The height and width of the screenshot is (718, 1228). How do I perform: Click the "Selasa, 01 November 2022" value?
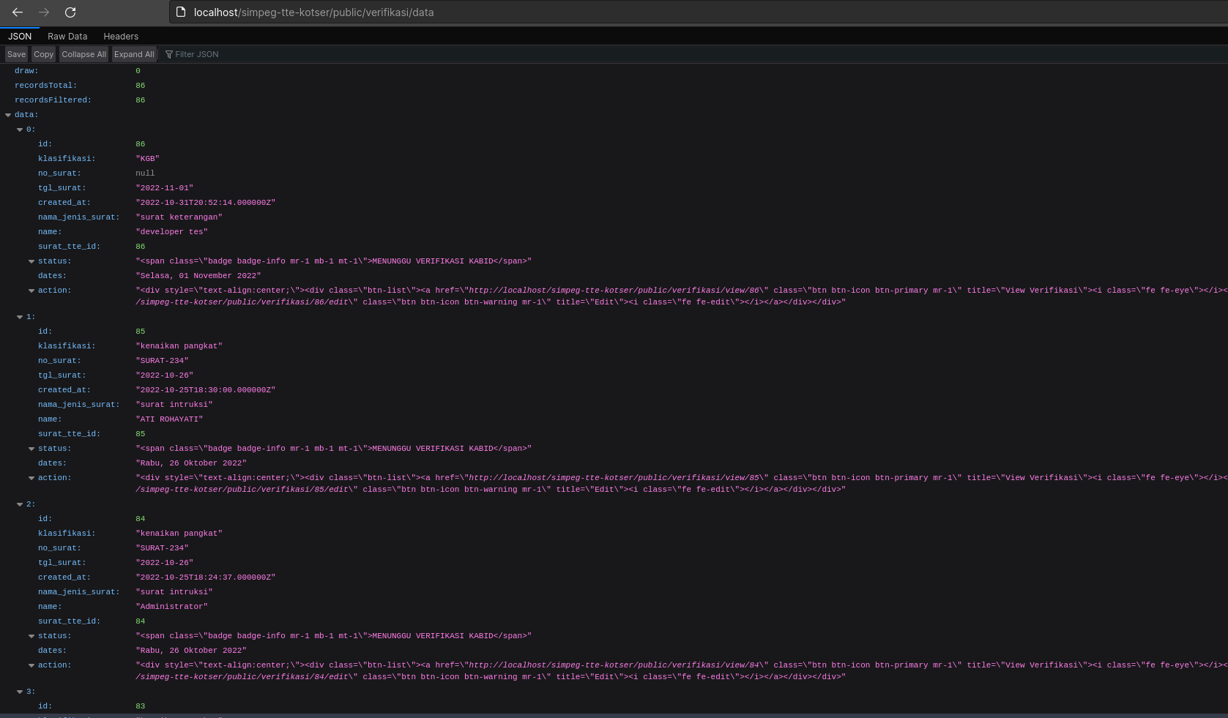click(198, 276)
